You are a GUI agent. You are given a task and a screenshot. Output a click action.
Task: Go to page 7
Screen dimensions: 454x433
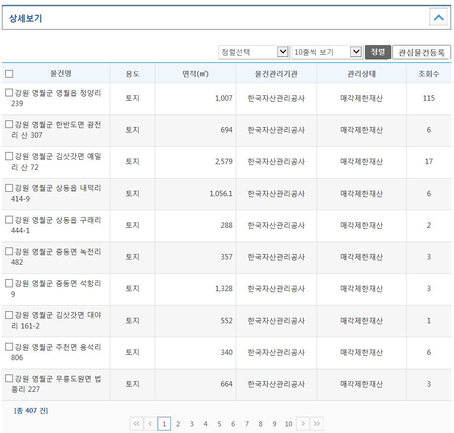(x=247, y=424)
